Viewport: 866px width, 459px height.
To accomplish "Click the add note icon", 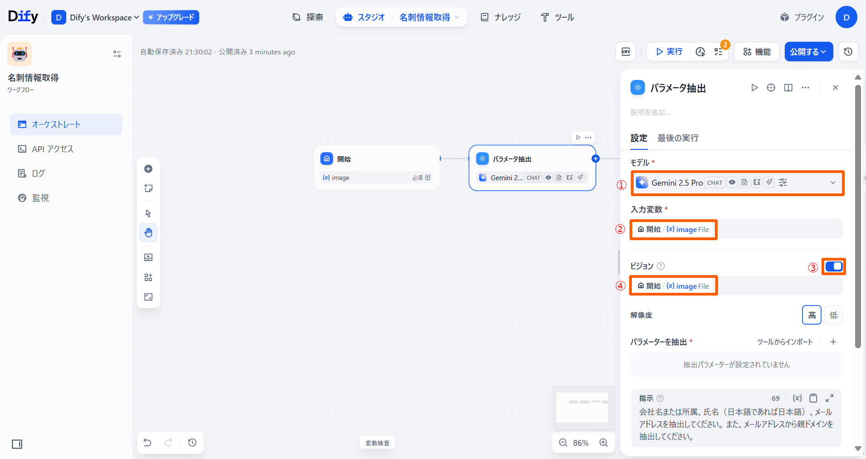I will (148, 188).
